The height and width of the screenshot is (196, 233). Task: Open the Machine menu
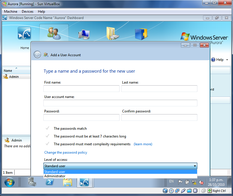11,12
